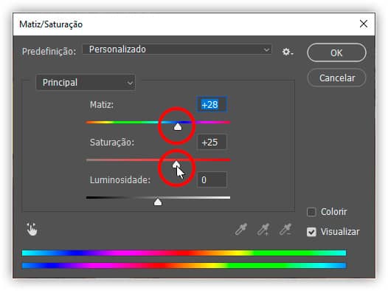Viewport: 388px width, 291px height.
Task: Select the subtract-from-sample eyedropper
Action: tap(285, 229)
